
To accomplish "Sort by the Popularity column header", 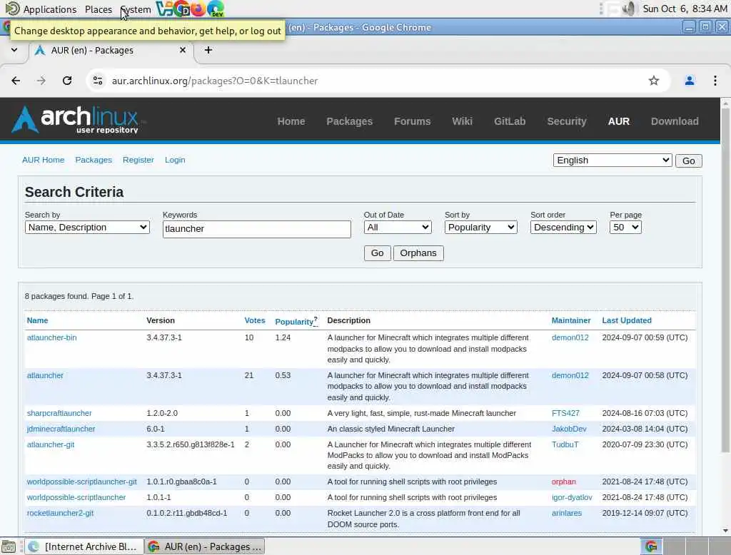I will tap(294, 322).
